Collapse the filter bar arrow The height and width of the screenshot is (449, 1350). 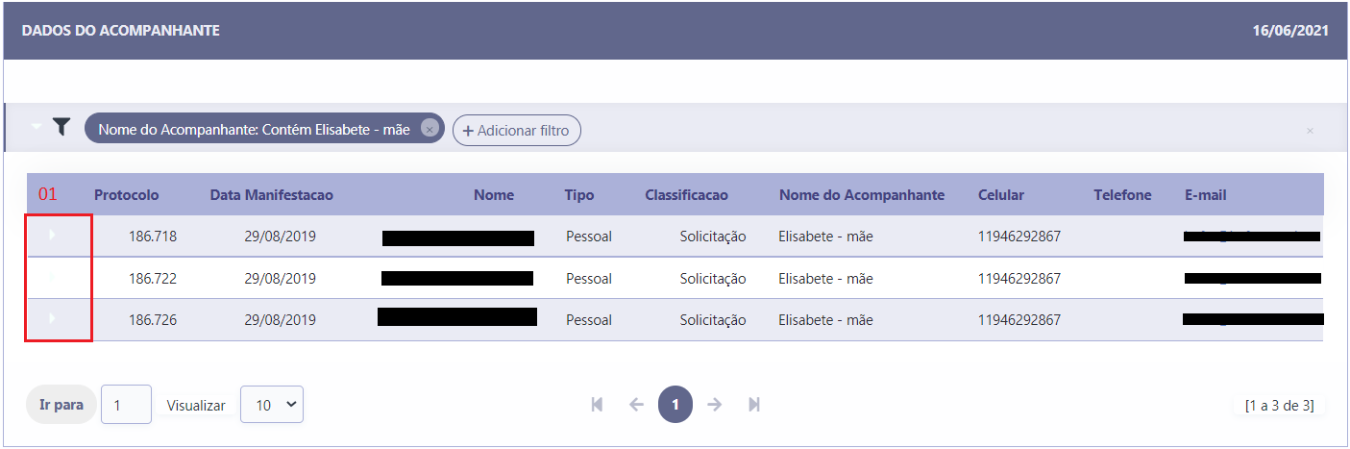pyautogui.click(x=37, y=126)
